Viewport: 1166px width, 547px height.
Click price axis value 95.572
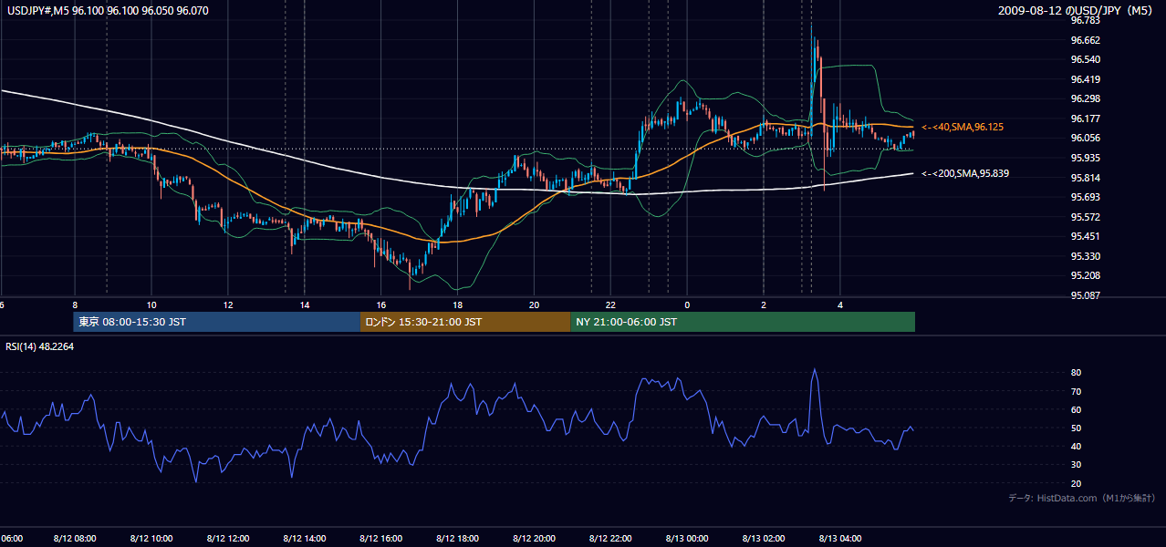click(1085, 217)
